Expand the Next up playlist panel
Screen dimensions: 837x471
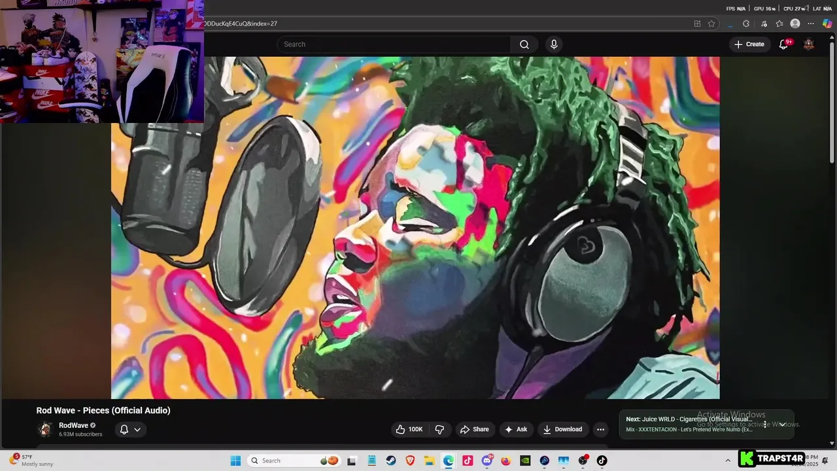tap(782, 425)
